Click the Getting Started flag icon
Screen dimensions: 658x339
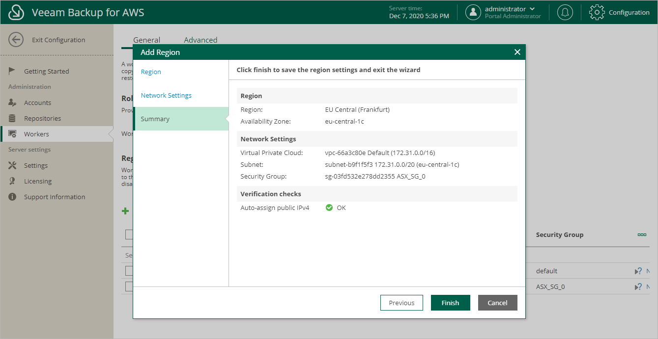coord(12,71)
